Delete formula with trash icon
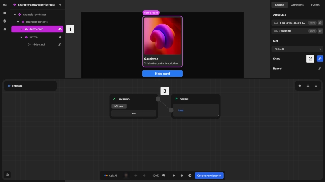The width and height of the screenshot is (325, 182). coord(7,175)
